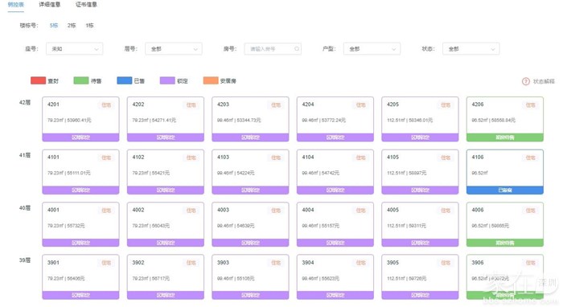Click the 安居房 legend label text
Viewport: 563px width, 307px height.
point(228,81)
